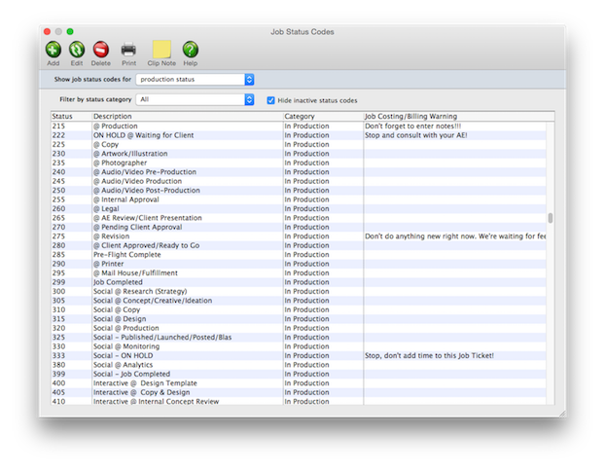Print the job status codes list
This screenshot has width=605, height=470.
128,49
